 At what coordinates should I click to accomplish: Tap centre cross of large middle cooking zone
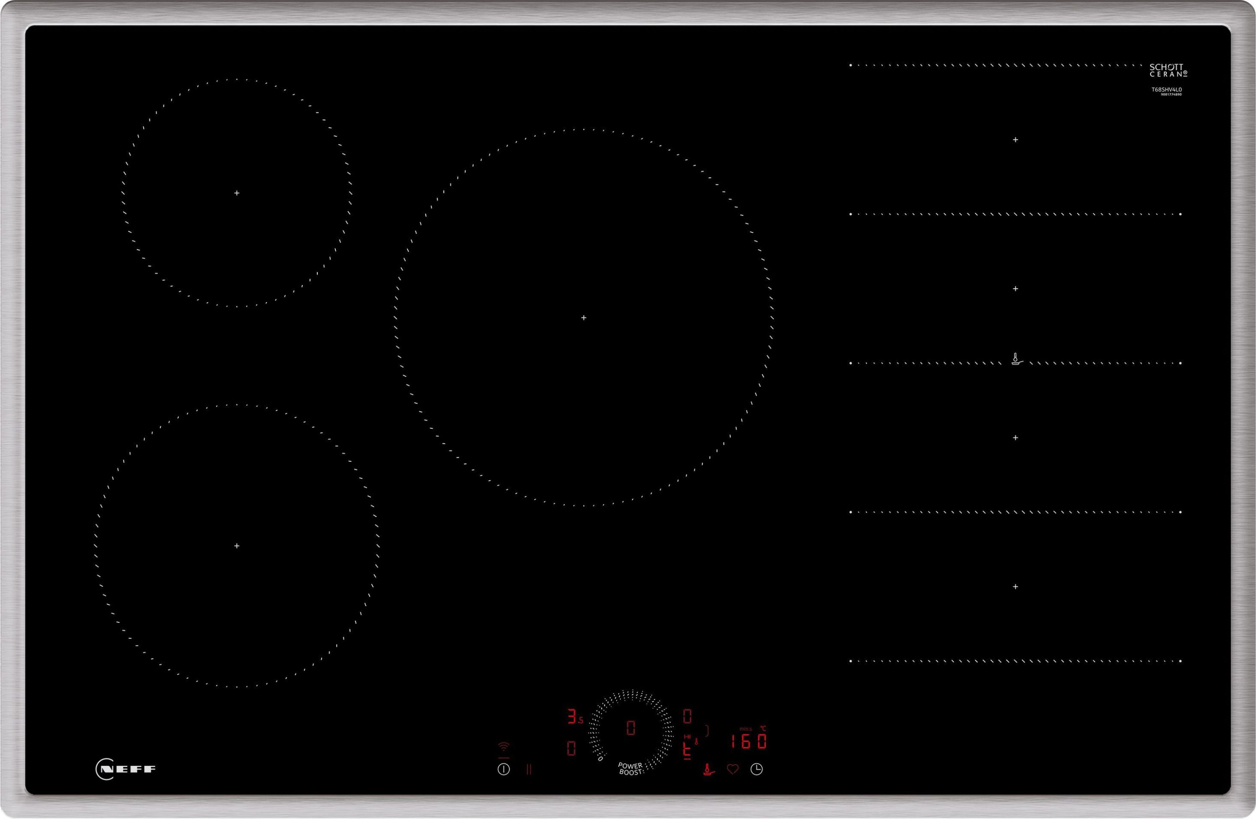(x=584, y=317)
